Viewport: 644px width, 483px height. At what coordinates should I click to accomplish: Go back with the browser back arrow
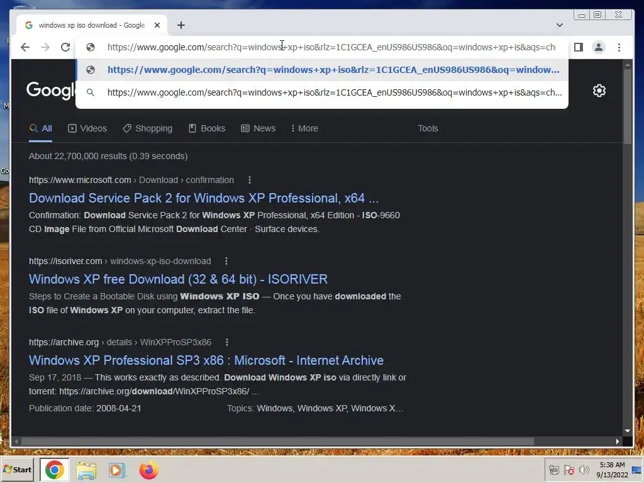pos(25,47)
